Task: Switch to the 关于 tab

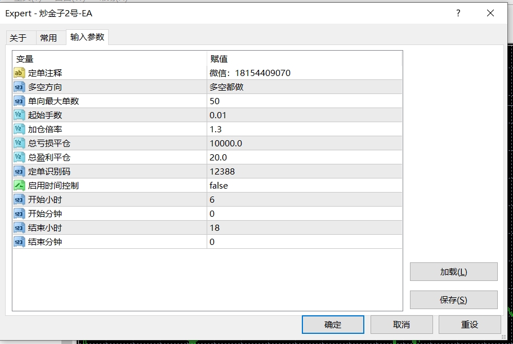Action: tap(18, 38)
